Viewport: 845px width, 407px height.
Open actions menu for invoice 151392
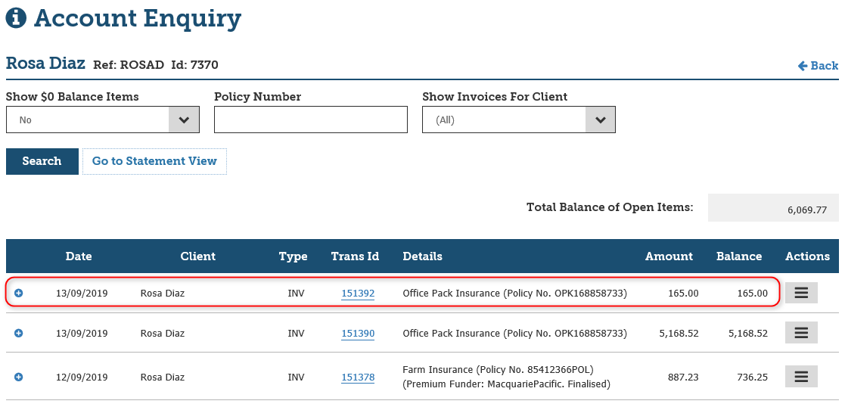click(801, 293)
